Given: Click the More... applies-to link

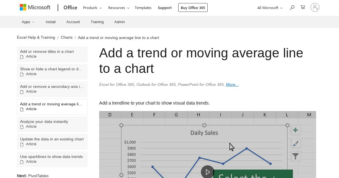Looking at the screenshot, I should 232,84.
